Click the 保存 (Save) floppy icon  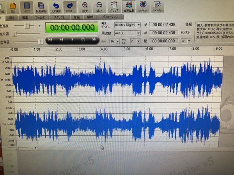27,7
